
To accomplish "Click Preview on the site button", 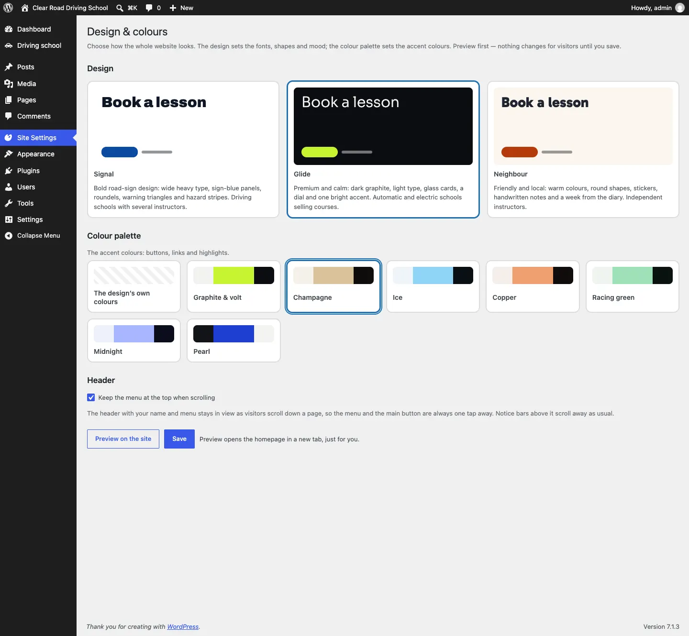I will coord(123,439).
